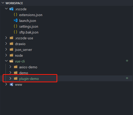133x115 pixels.
Task: Click the git status dot on vue-cli row
Action: click(x=127, y=61)
